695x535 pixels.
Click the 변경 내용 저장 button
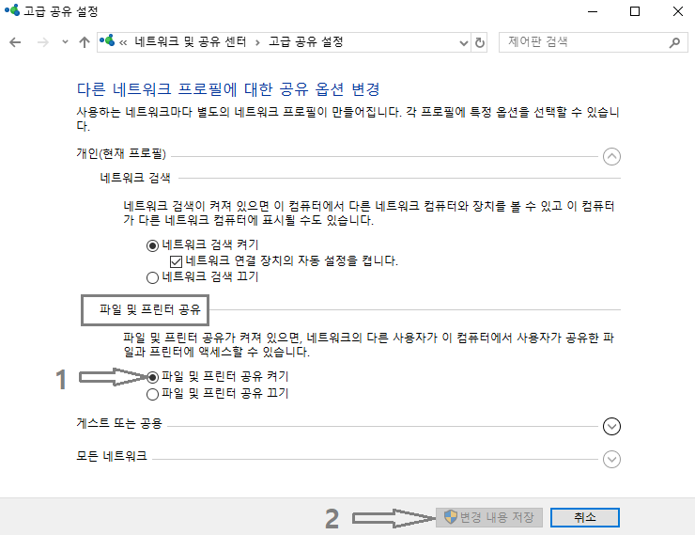pyautogui.click(x=489, y=517)
